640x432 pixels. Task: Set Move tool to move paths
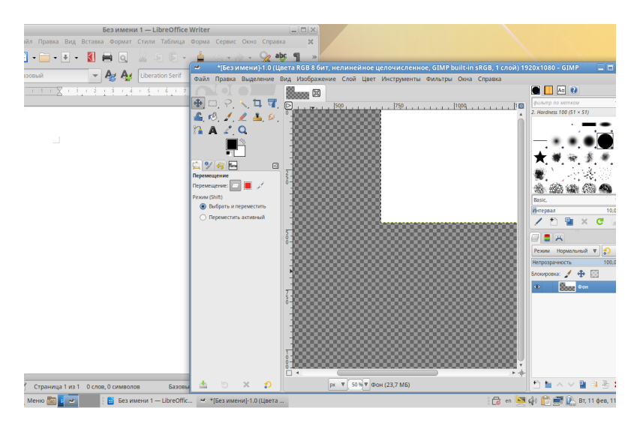(260, 185)
